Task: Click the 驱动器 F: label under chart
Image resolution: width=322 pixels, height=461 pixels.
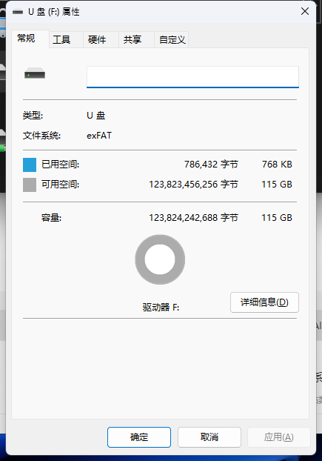Action: (161, 308)
